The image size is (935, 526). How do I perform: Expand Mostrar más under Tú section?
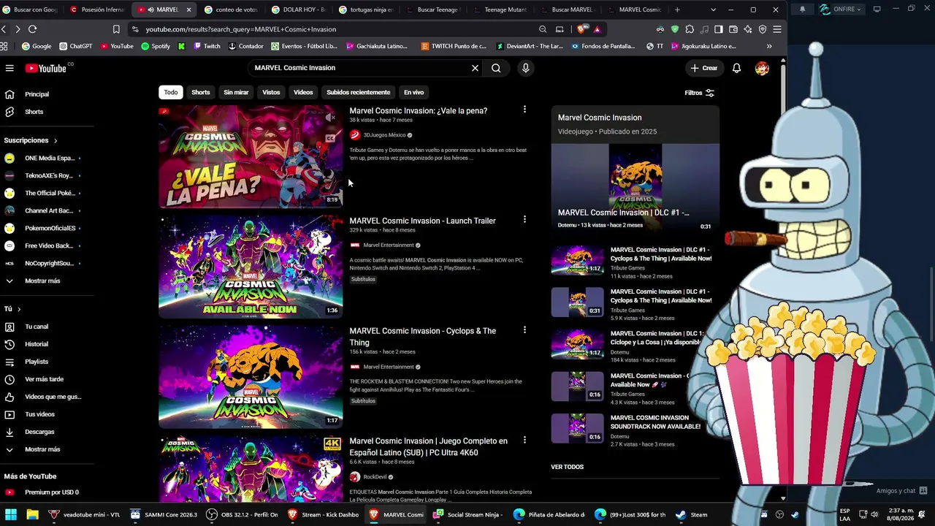click(x=42, y=449)
